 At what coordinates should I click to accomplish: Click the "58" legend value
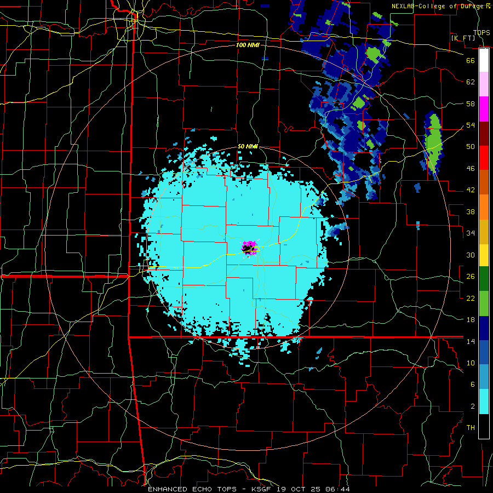(471, 104)
